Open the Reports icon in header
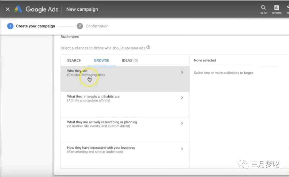 276,9
